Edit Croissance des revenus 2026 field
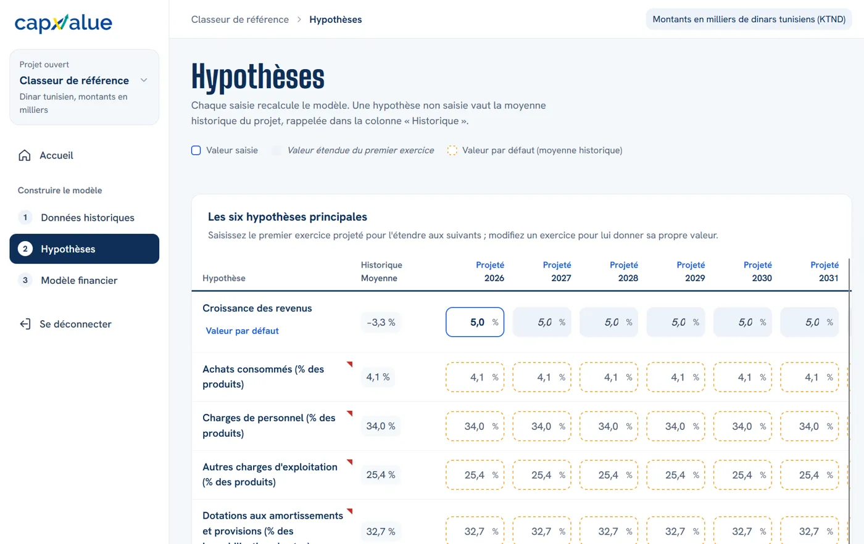This screenshot has width=864, height=544. [x=475, y=322]
